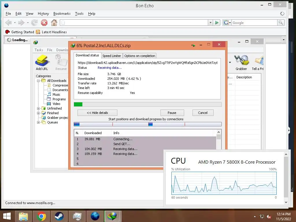
Task: Open the Grabber tool in IDM
Action: click(241, 63)
